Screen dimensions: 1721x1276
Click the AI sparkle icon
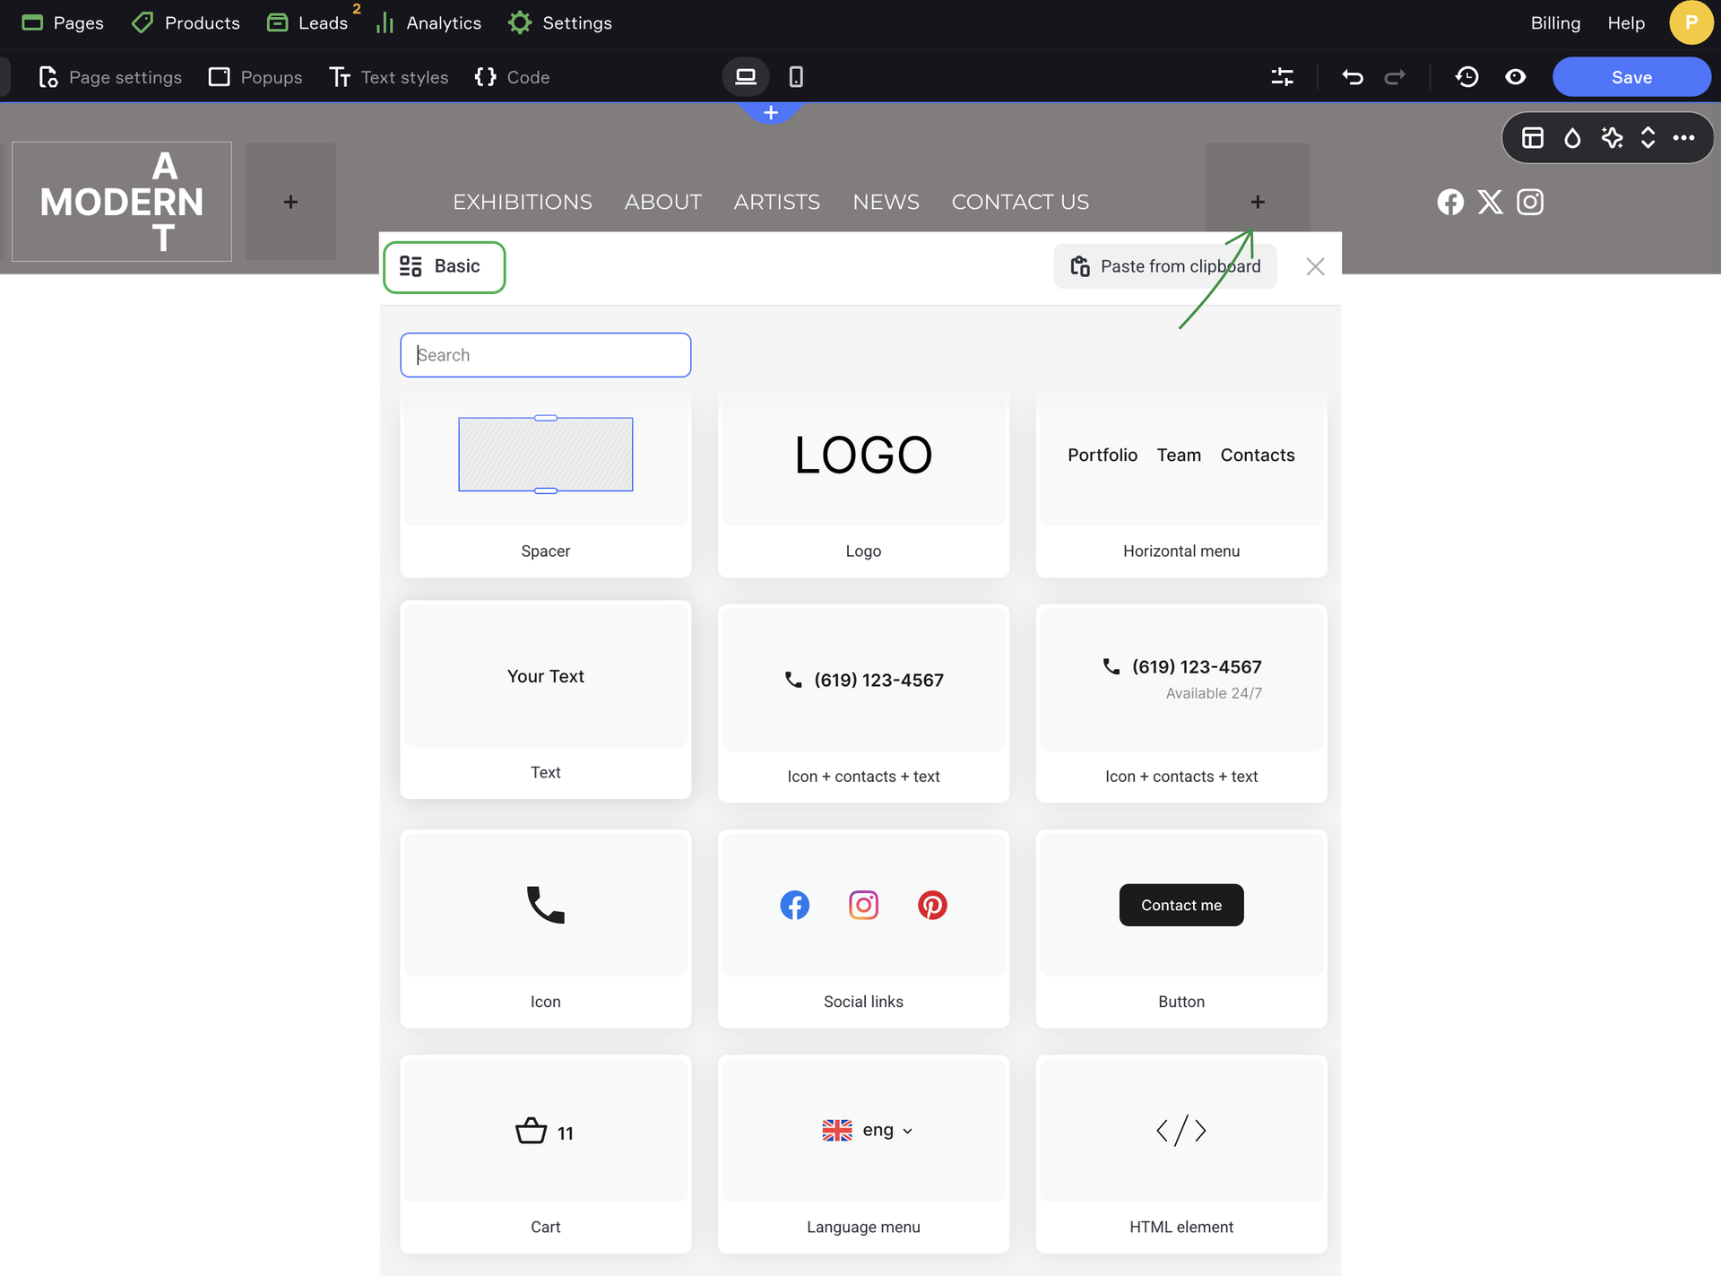tap(1612, 138)
